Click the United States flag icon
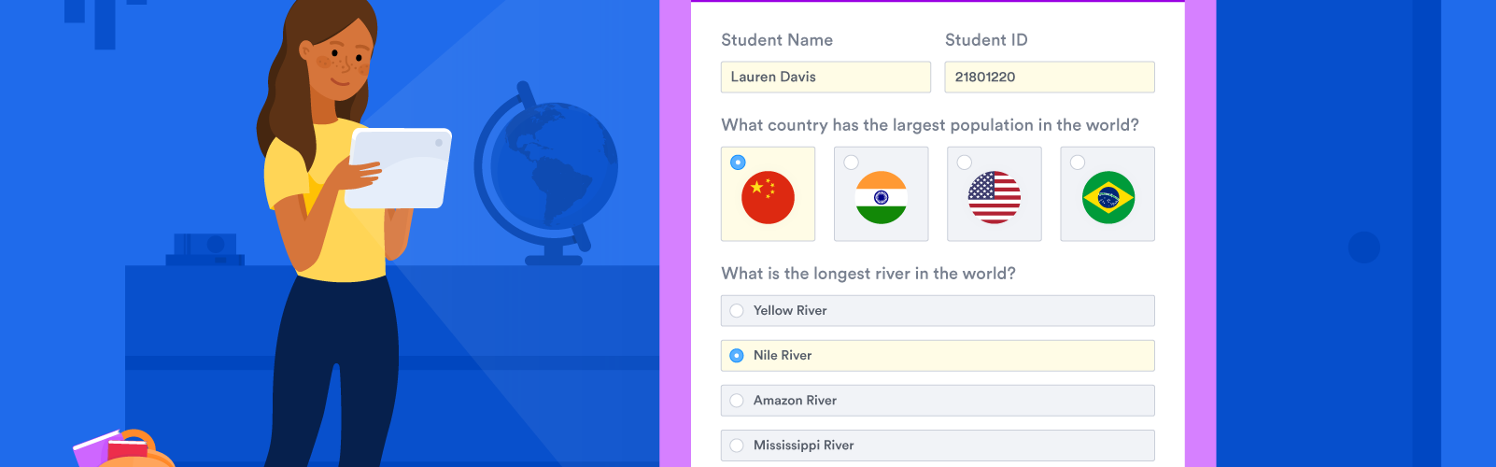 pyautogui.click(x=995, y=197)
